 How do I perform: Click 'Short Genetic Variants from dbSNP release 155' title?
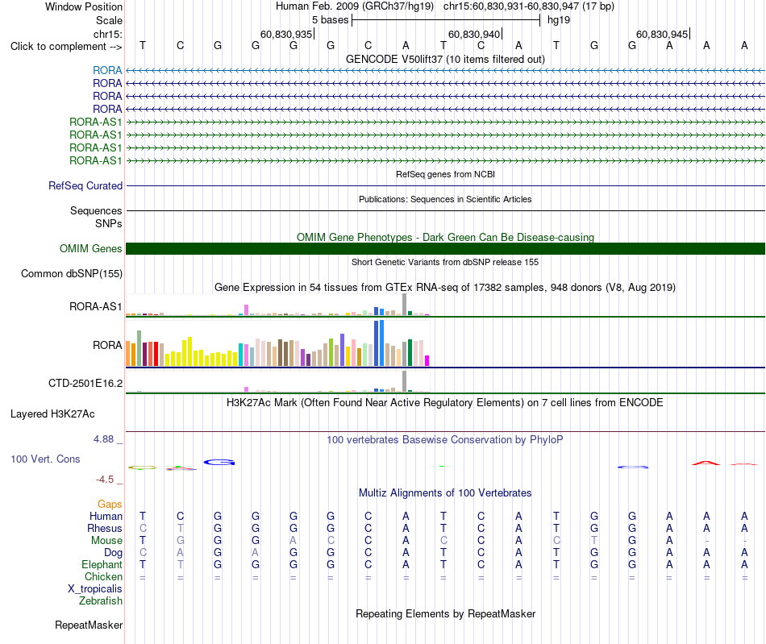click(445, 262)
